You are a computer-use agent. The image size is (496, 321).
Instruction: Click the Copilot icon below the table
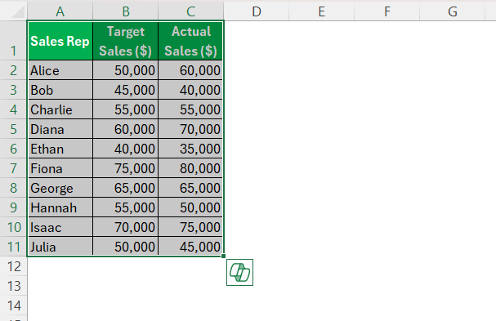point(239,272)
